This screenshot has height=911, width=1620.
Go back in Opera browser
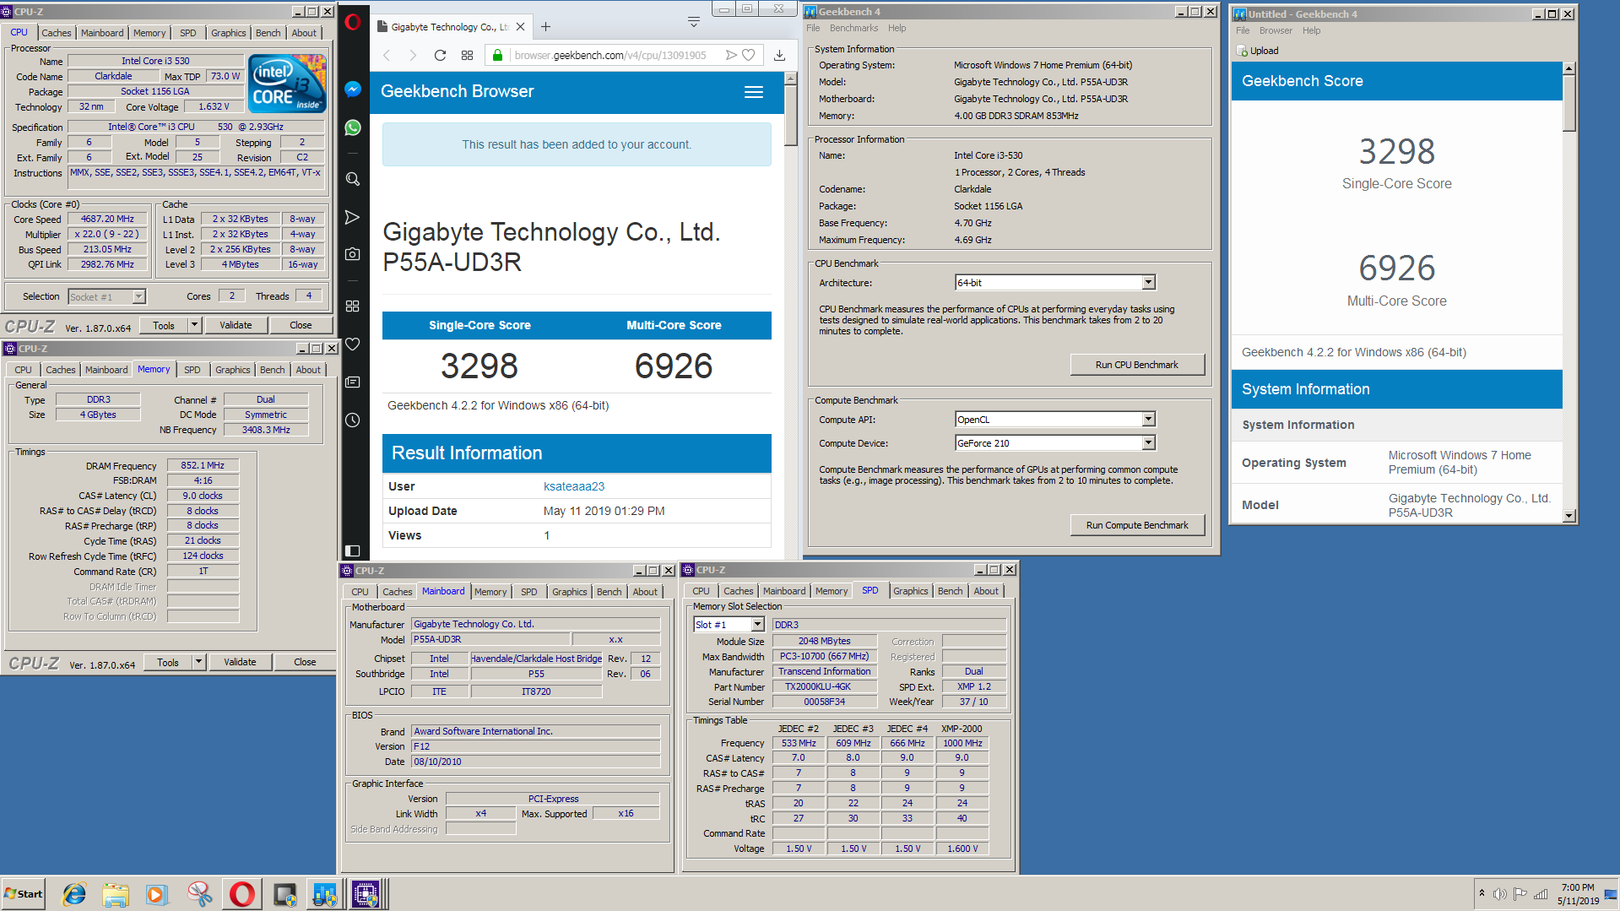coord(387,55)
